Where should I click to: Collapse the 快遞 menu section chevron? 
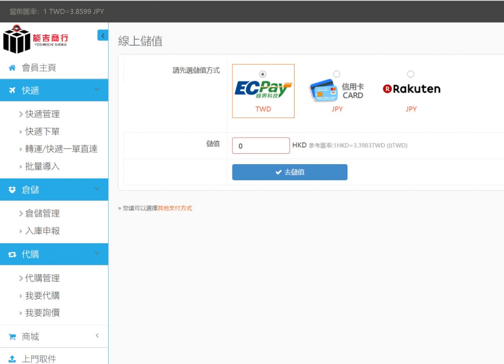pos(97,90)
